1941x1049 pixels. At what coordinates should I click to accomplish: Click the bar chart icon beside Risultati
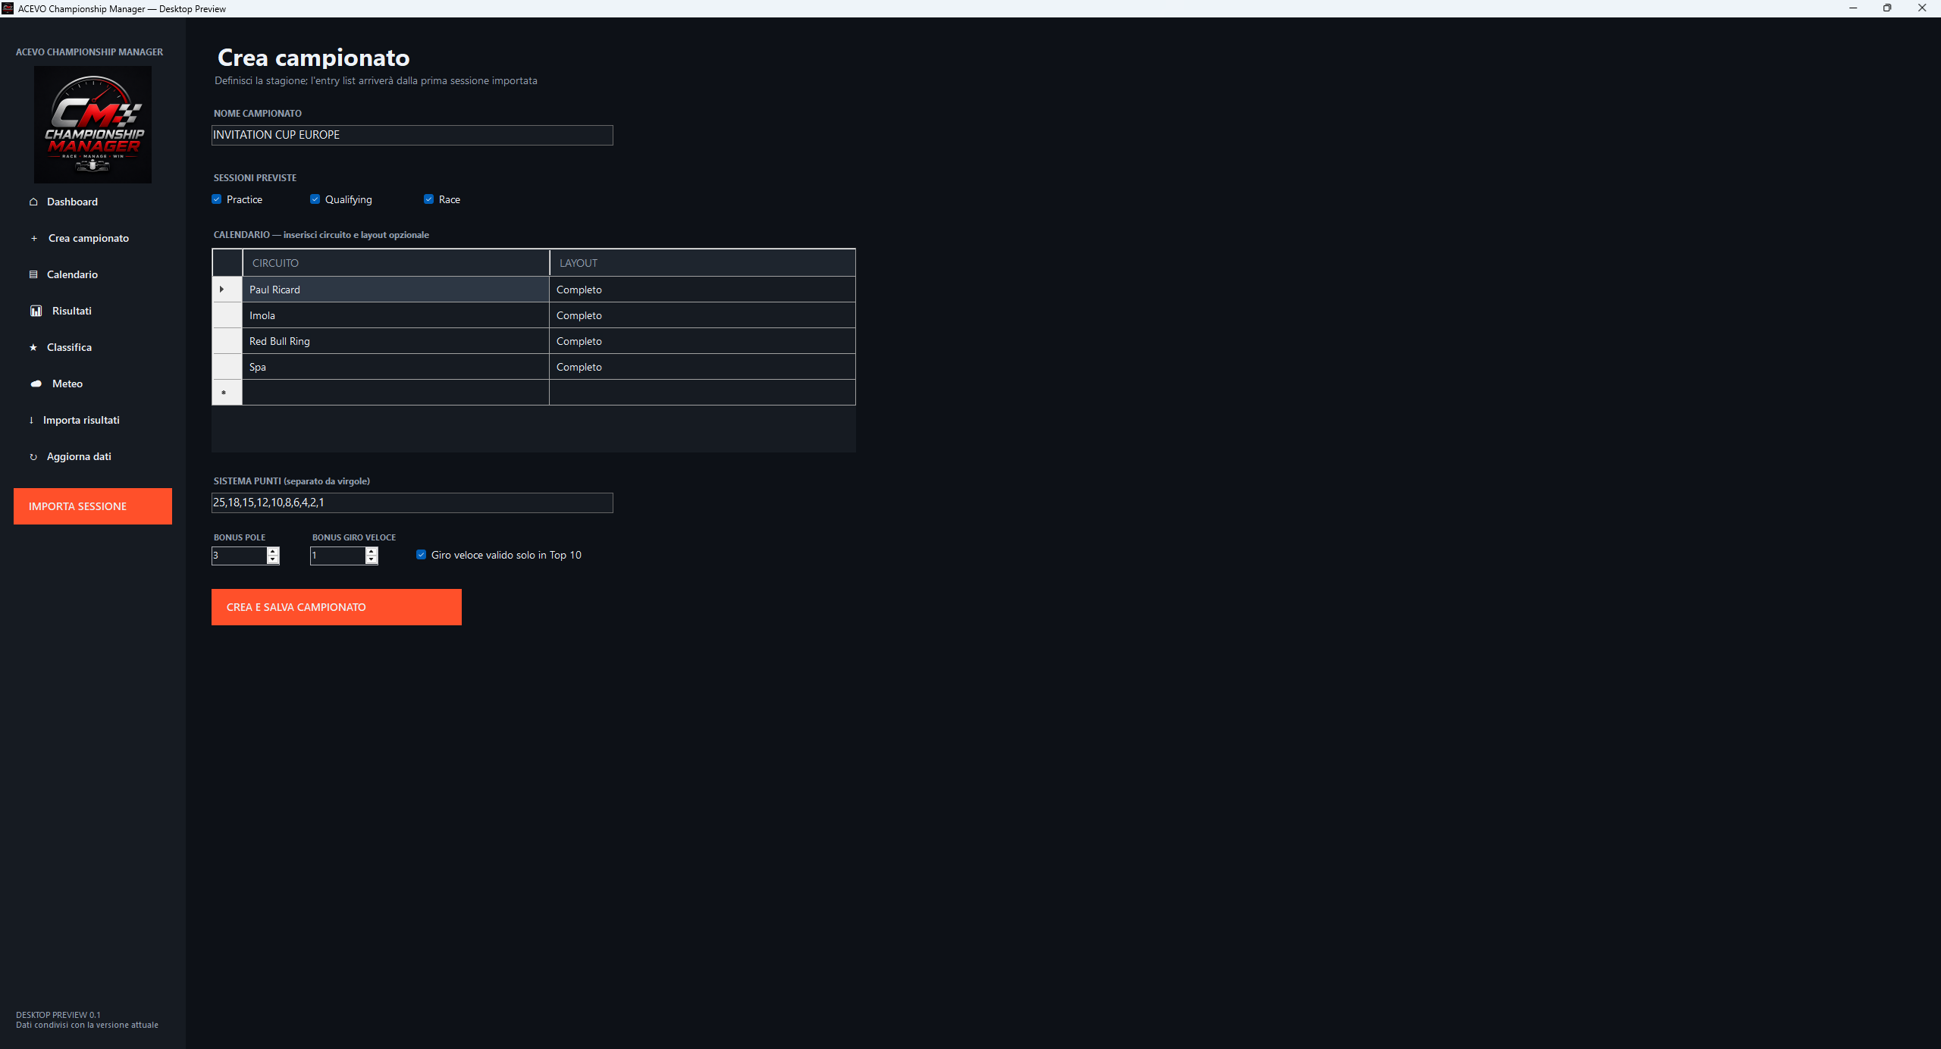pyautogui.click(x=36, y=311)
